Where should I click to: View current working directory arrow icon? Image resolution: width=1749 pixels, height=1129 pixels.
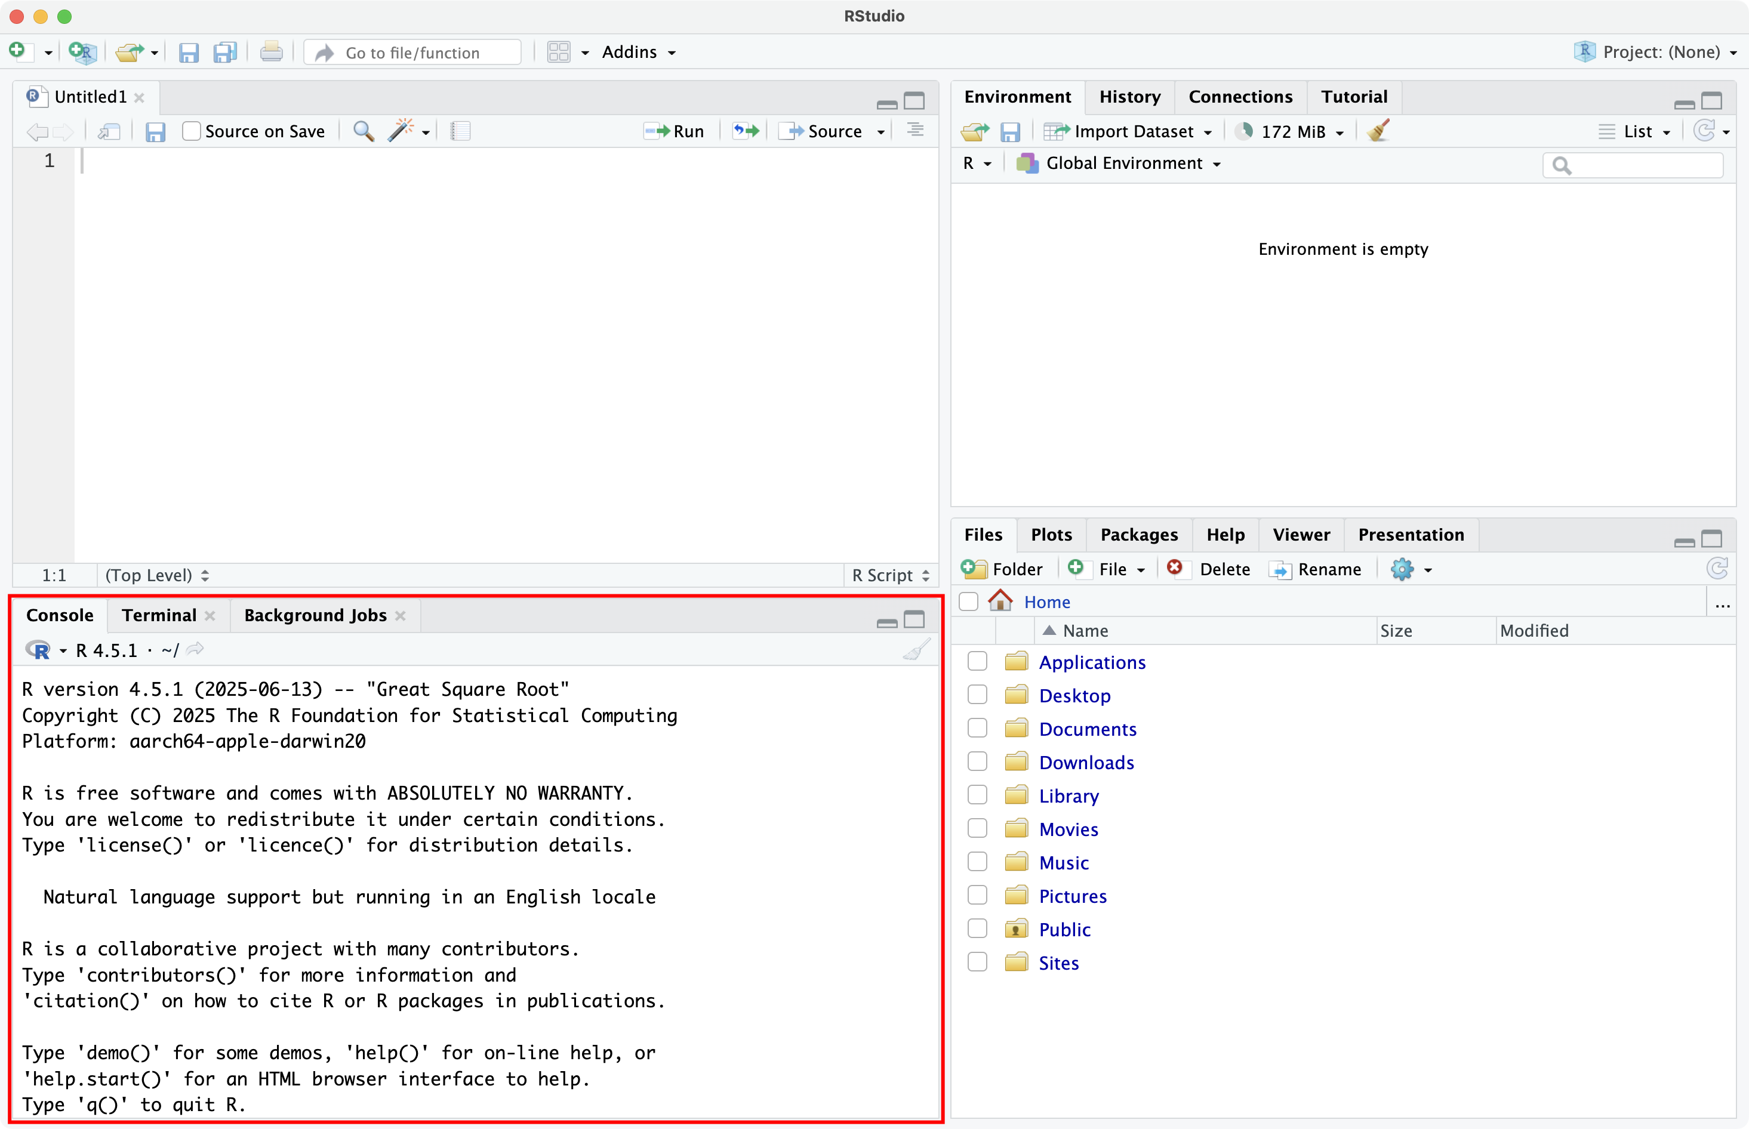point(195,649)
